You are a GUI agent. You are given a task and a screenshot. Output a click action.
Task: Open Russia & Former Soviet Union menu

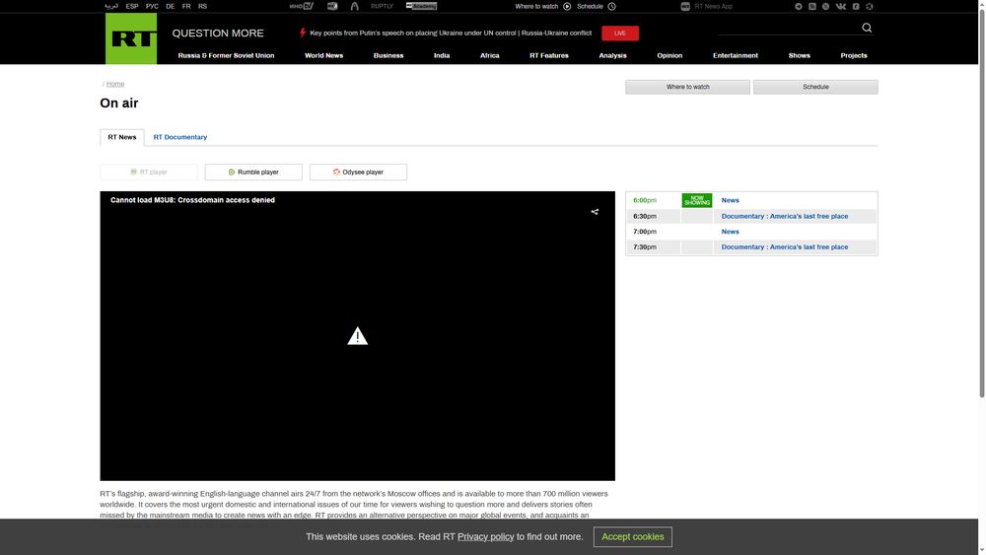(x=226, y=55)
